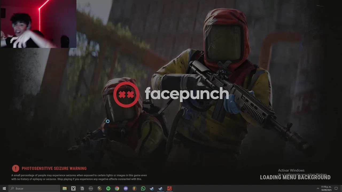
Task: Open File Explorer from the taskbar
Action: 65,189
